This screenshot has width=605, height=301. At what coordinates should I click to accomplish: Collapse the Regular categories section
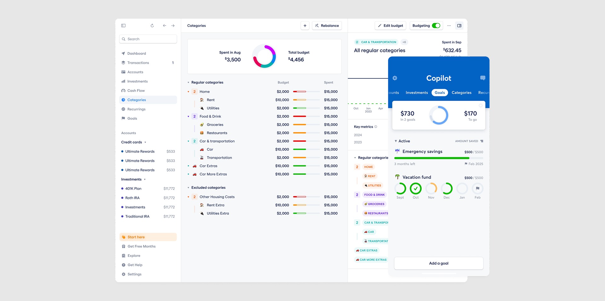point(188,82)
